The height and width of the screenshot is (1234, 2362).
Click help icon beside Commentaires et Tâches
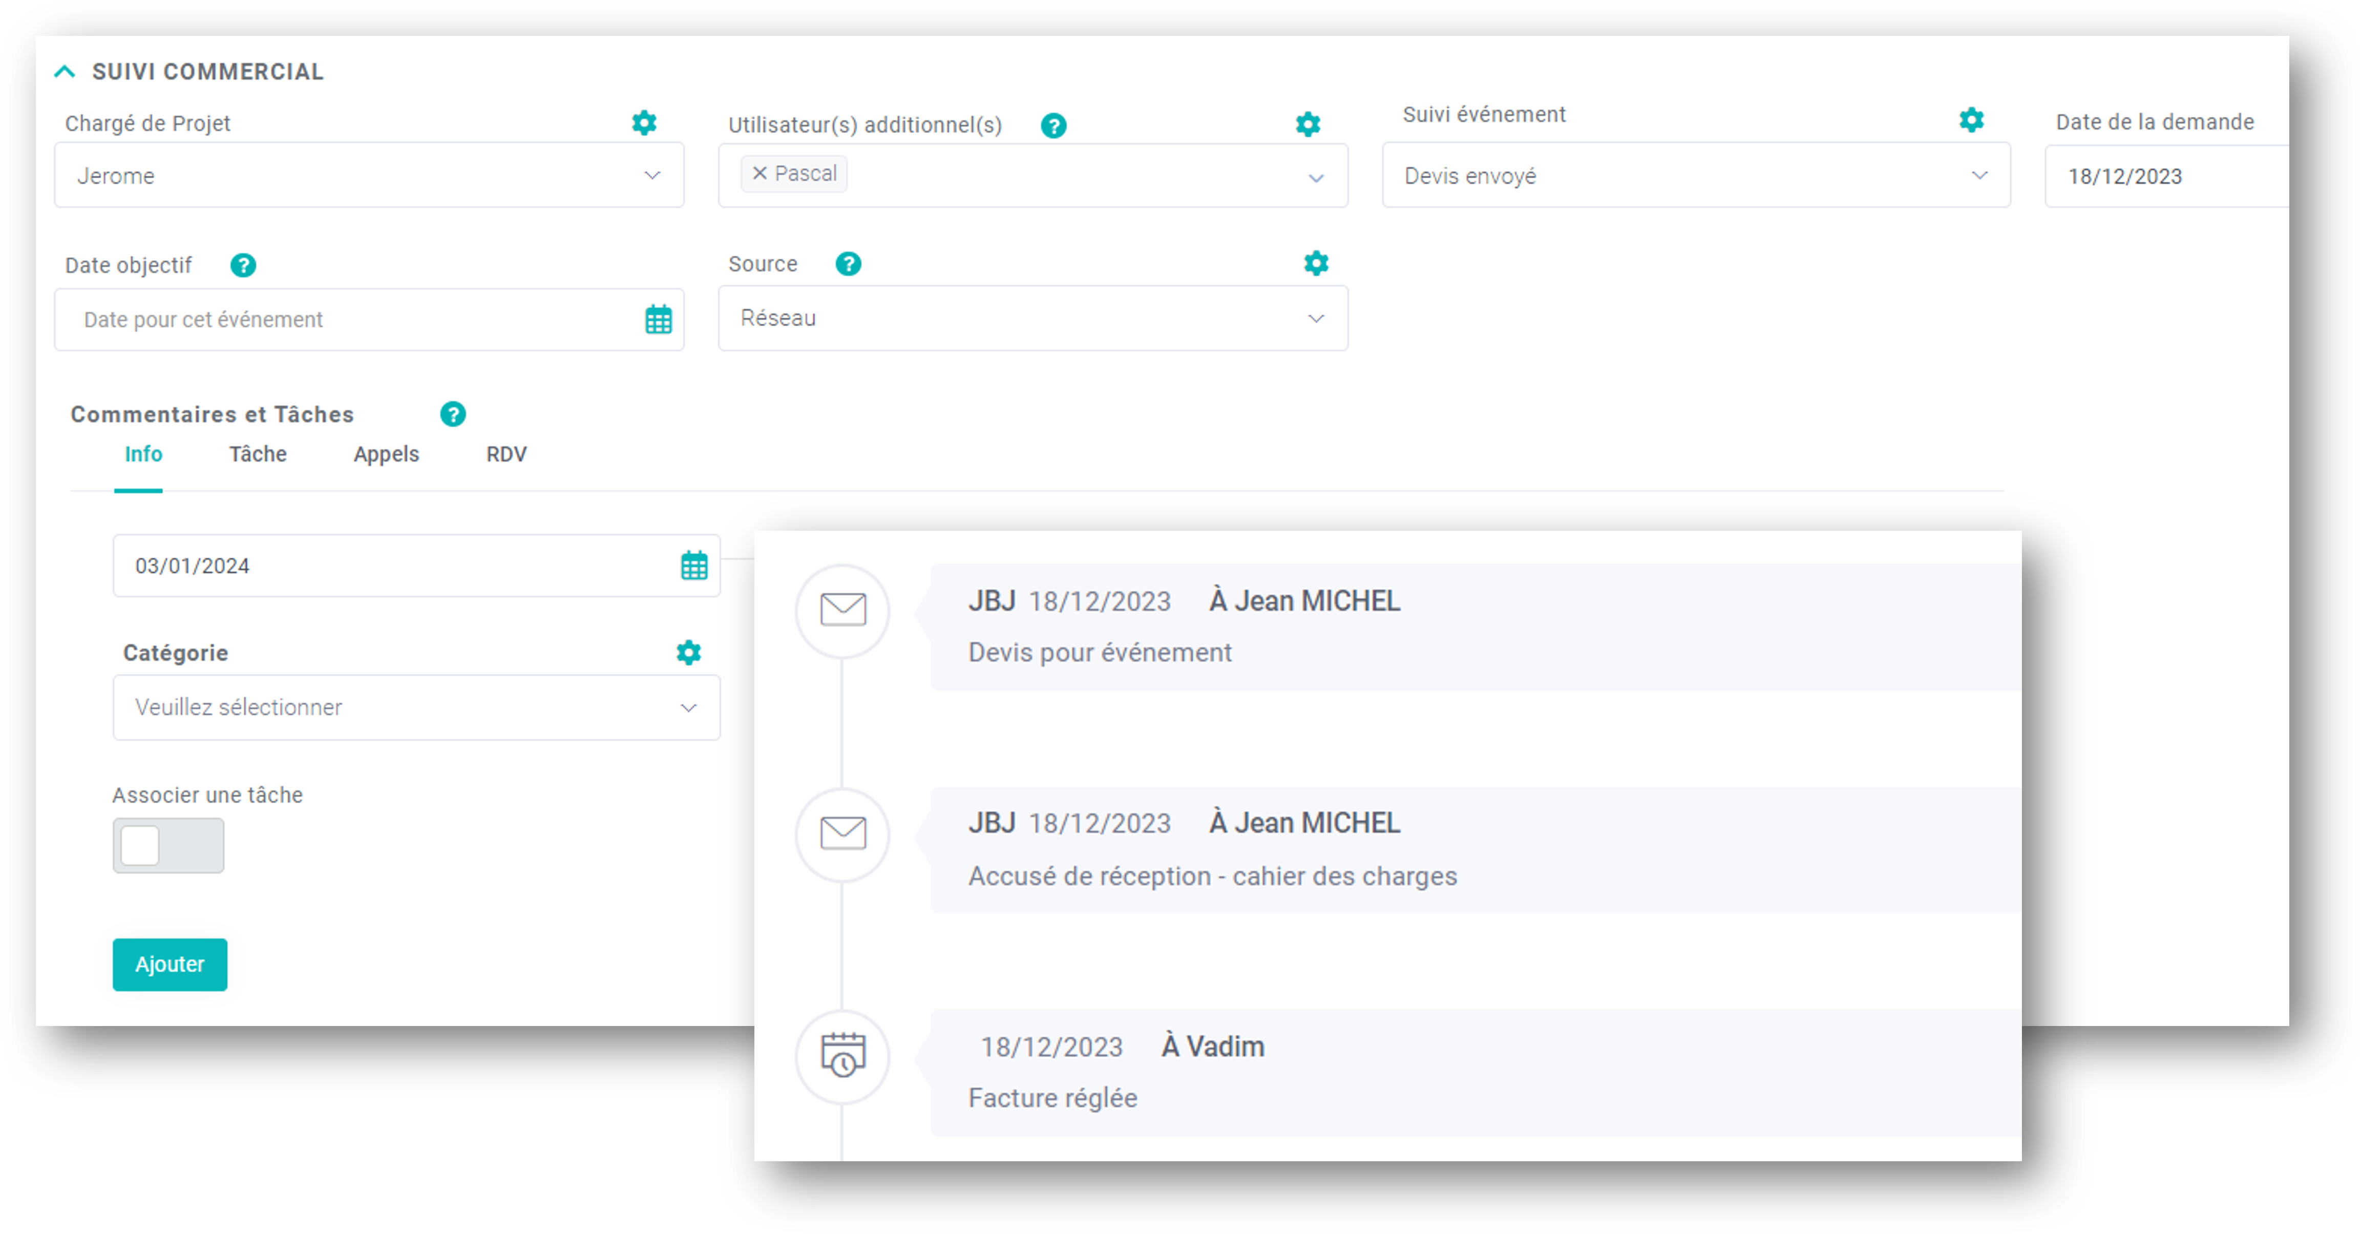(x=453, y=414)
